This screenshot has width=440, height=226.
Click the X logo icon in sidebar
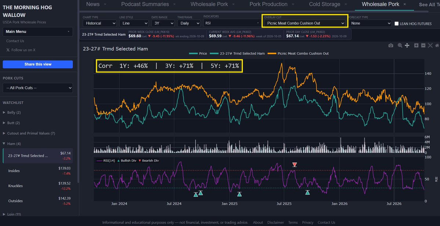point(8,50)
